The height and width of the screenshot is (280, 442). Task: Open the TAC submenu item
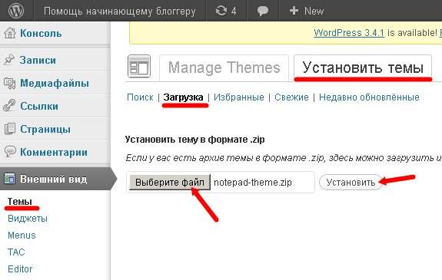coord(16,252)
